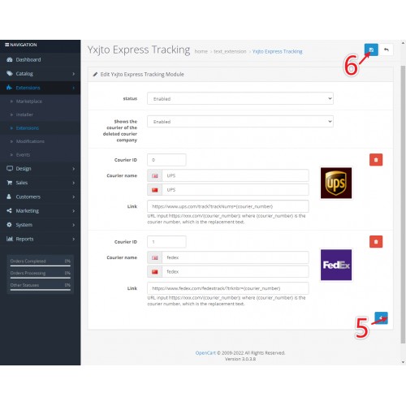Click the hamburger icon beside NAVIGATION

[x=6, y=45]
